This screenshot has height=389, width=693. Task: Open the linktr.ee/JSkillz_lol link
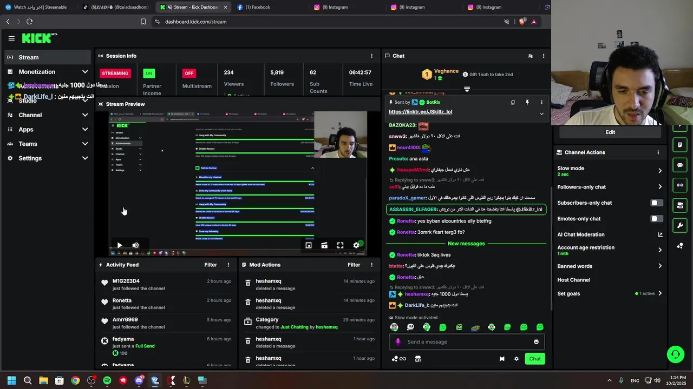pyautogui.click(x=420, y=112)
